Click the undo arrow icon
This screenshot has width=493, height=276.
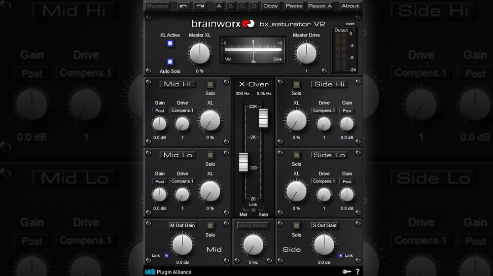tap(183, 6)
